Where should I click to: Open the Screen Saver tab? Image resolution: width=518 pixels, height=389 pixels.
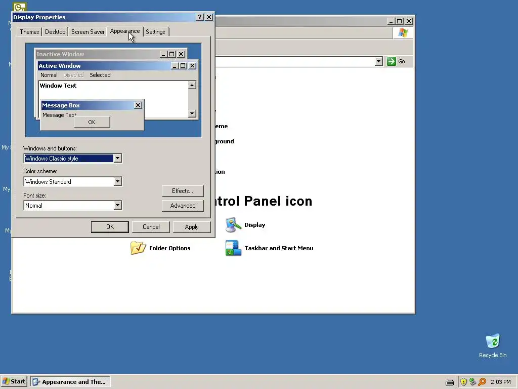click(x=88, y=32)
